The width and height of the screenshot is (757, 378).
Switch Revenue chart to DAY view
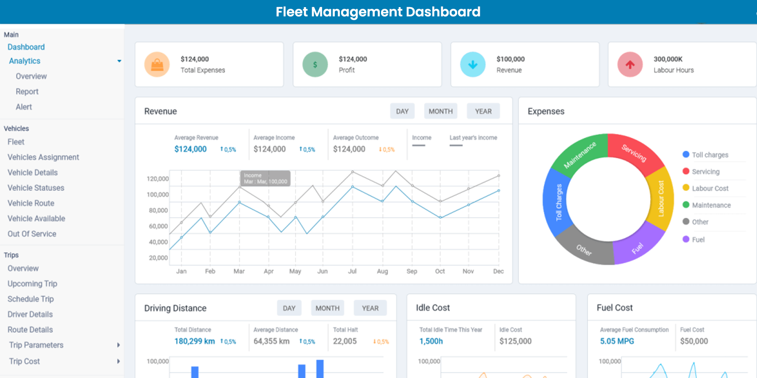click(x=402, y=111)
